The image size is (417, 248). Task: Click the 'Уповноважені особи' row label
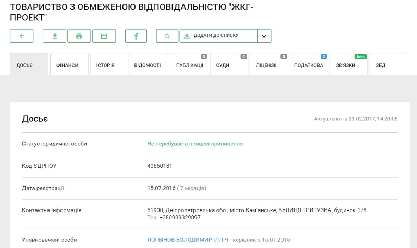(x=49, y=240)
